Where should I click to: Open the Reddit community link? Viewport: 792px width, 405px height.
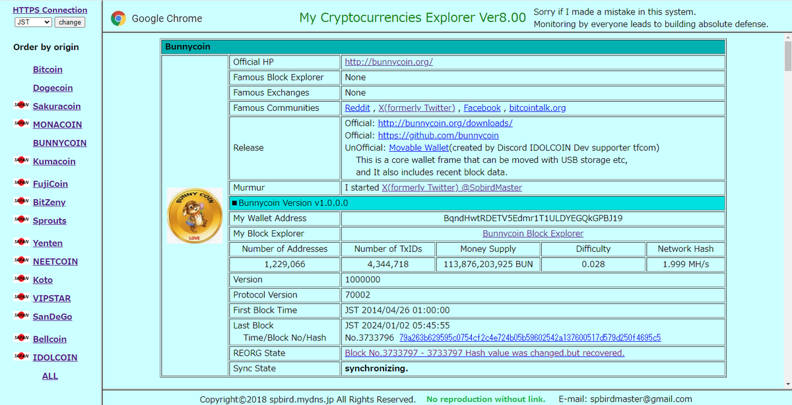pos(358,108)
